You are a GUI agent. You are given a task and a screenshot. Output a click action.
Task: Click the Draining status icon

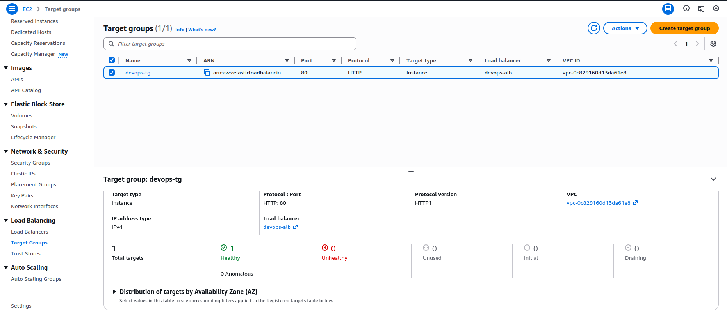coord(628,248)
